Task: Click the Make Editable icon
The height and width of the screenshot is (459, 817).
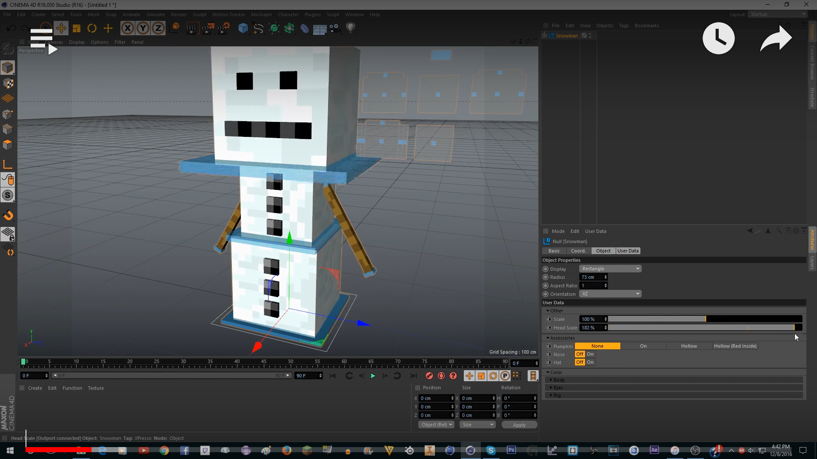Action: point(8,48)
